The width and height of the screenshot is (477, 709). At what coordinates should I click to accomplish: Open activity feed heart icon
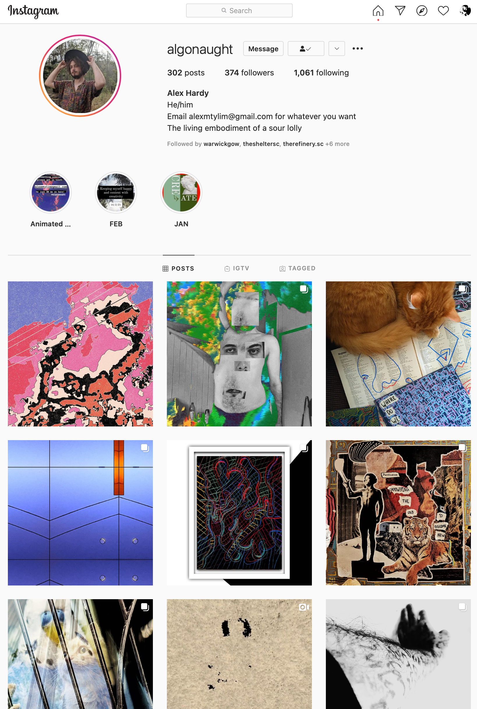point(443,11)
